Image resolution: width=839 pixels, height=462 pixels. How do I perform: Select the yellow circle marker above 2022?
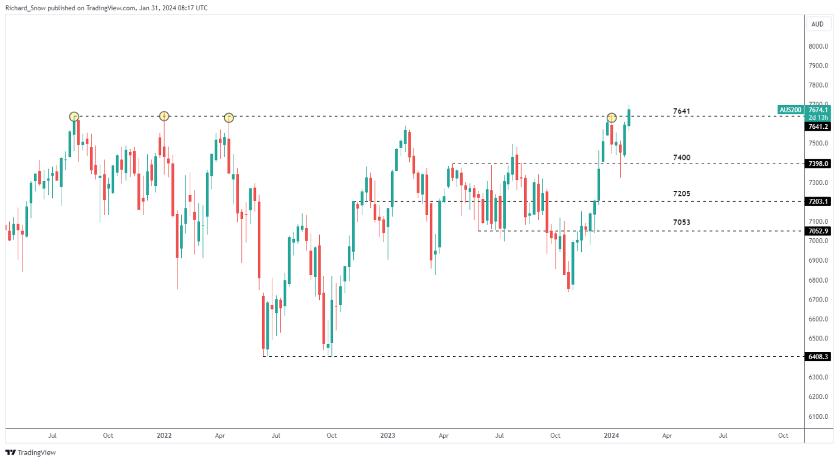[164, 116]
